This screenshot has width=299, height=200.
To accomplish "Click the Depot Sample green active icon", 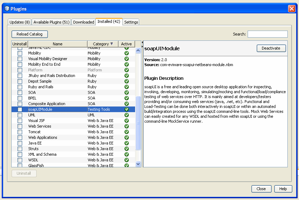I will pos(126,81).
